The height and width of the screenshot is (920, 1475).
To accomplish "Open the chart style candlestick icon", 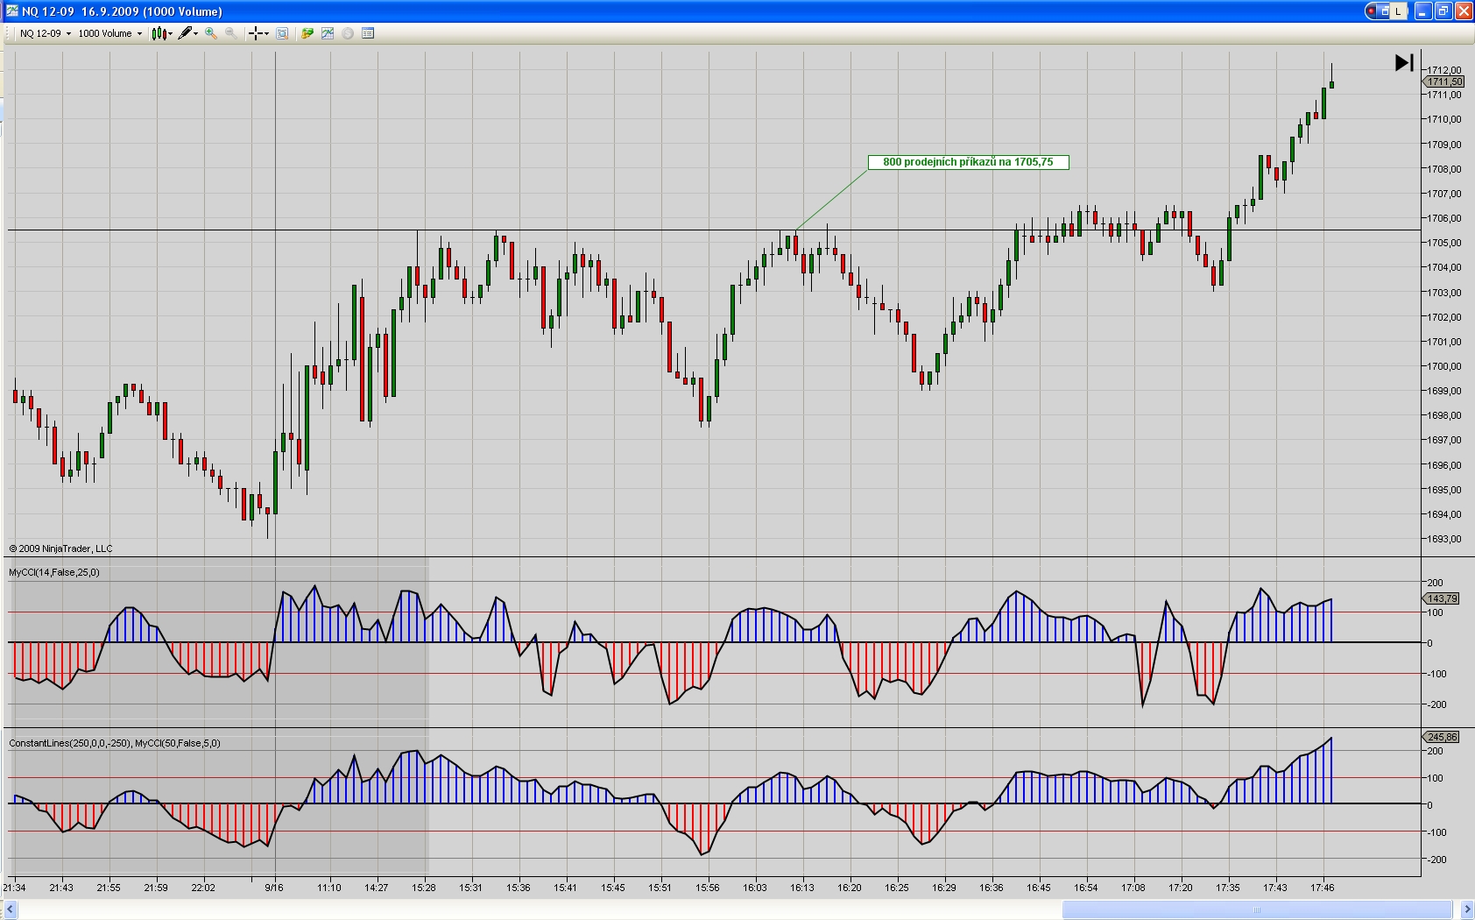I will pyautogui.click(x=159, y=33).
